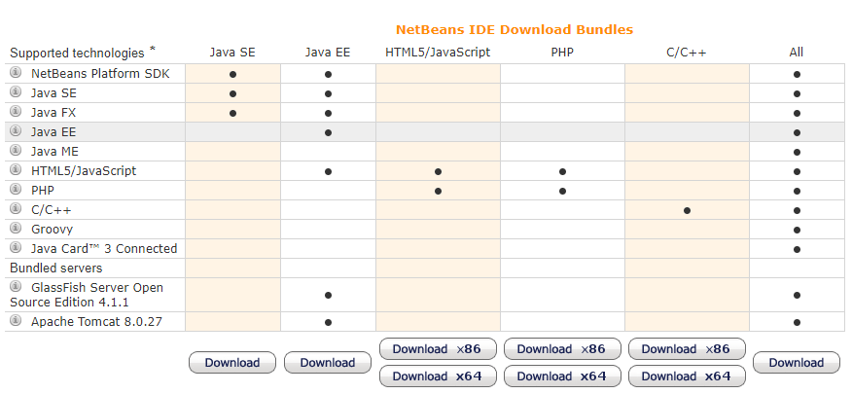Click the Java ME row label
The height and width of the screenshot is (394, 852).
pos(54,151)
